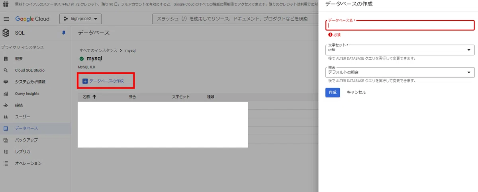
Task: Click the ascending sort arrow by 名前
Action: (94, 97)
